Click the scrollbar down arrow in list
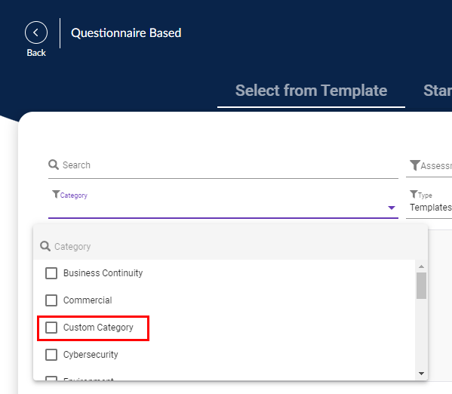 click(421, 374)
